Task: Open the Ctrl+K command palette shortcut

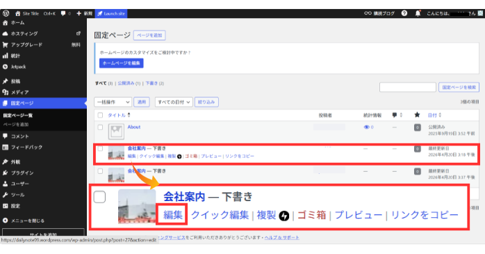Action: tap(49, 13)
